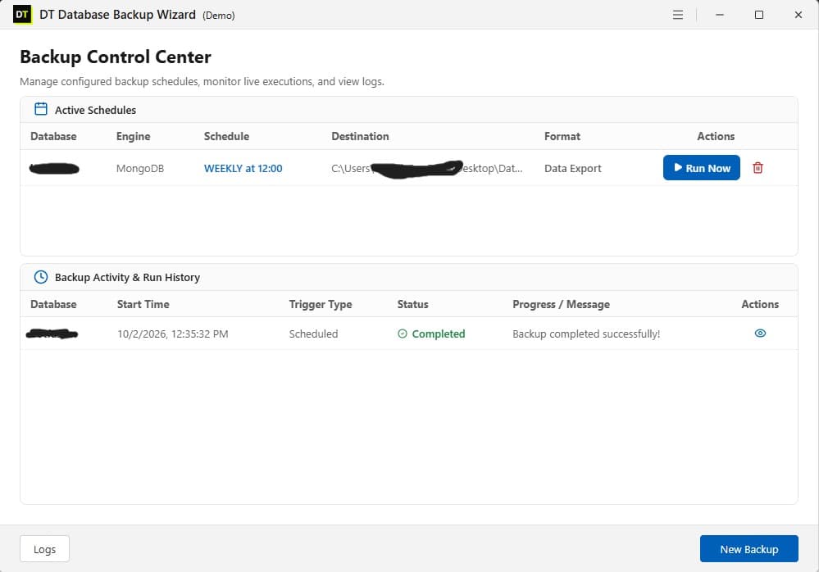Open the hamburger menu in title bar
The height and width of the screenshot is (572, 819).
pyautogui.click(x=677, y=15)
